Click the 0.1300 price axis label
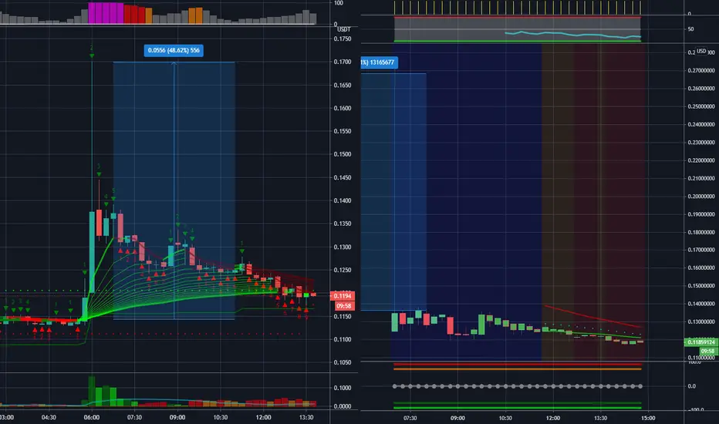Viewport: 719px width, 424px height. point(343,247)
